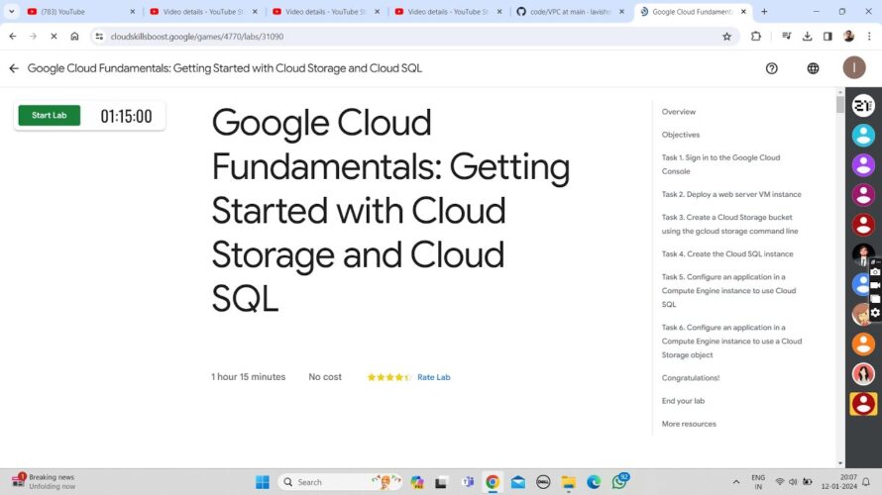Open Microsoft Teams from the taskbar
Screen dimensions: 882x495
[x=467, y=482]
